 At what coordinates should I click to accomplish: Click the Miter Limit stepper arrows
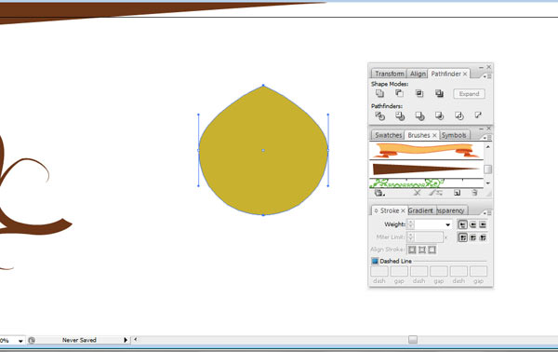click(x=411, y=237)
